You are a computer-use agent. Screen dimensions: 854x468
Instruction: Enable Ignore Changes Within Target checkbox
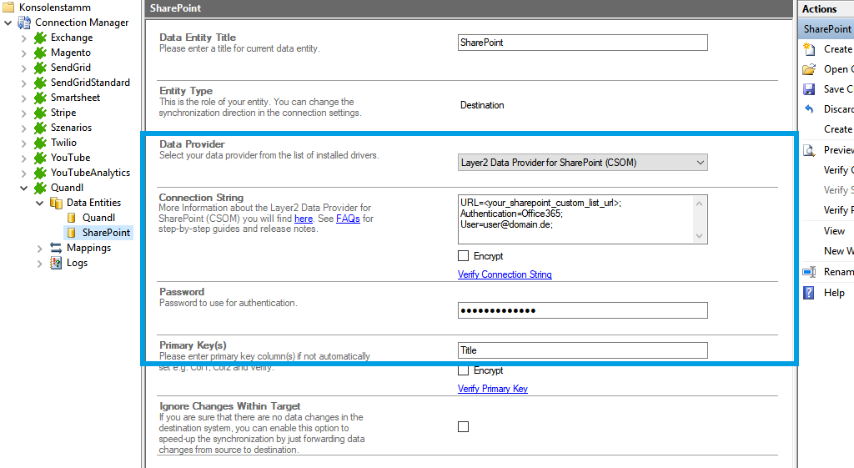point(464,427)
